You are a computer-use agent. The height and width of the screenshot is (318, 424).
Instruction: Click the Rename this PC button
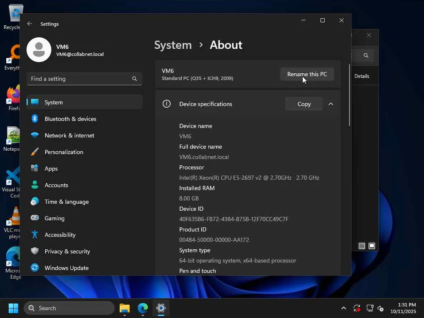307,74
